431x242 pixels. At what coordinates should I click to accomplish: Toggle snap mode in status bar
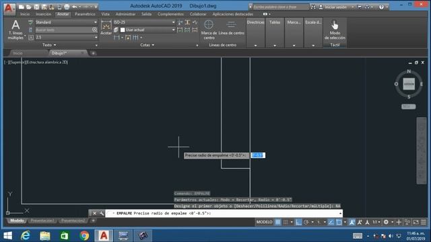(286, 222)
